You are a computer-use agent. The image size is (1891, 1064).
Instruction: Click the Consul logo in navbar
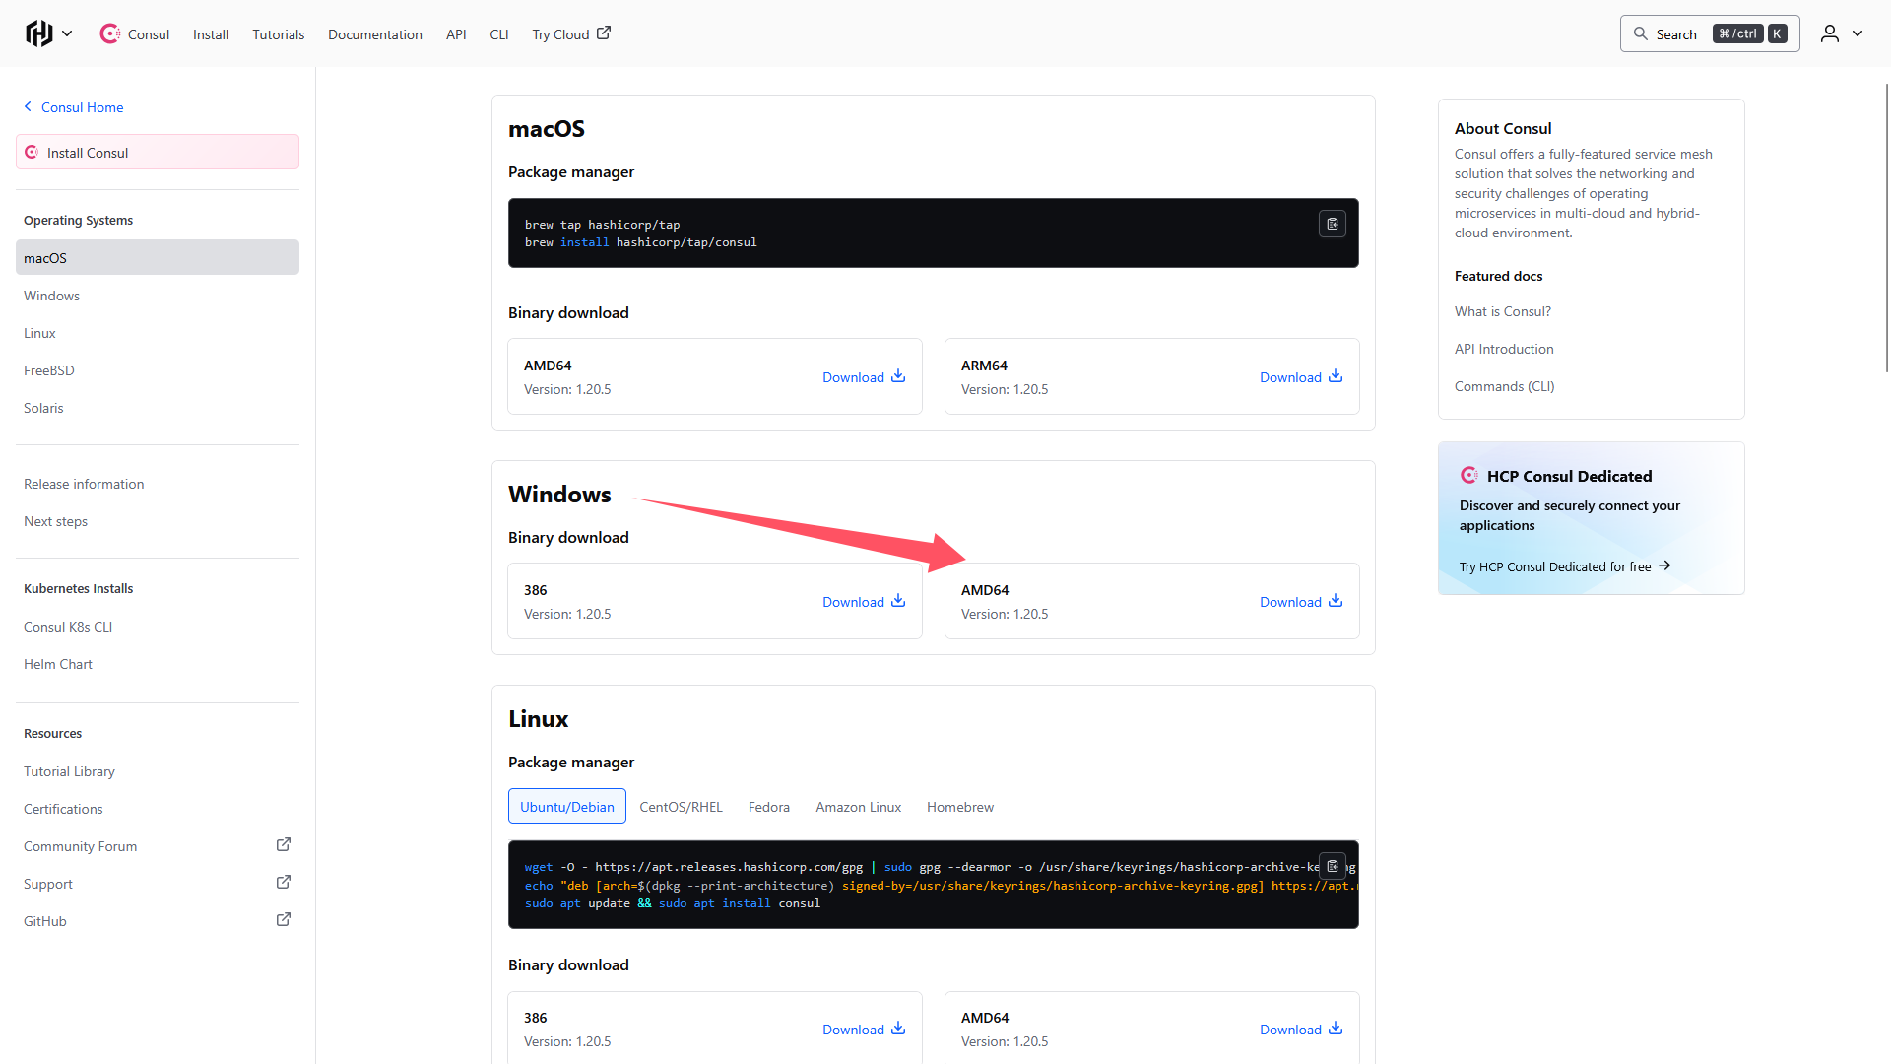pos(110,33)
